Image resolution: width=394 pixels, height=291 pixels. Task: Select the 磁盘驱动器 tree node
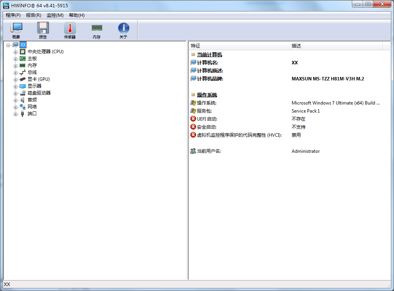(x=39, y=93)
